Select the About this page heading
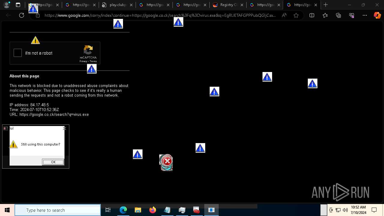 tap(24, 76)
